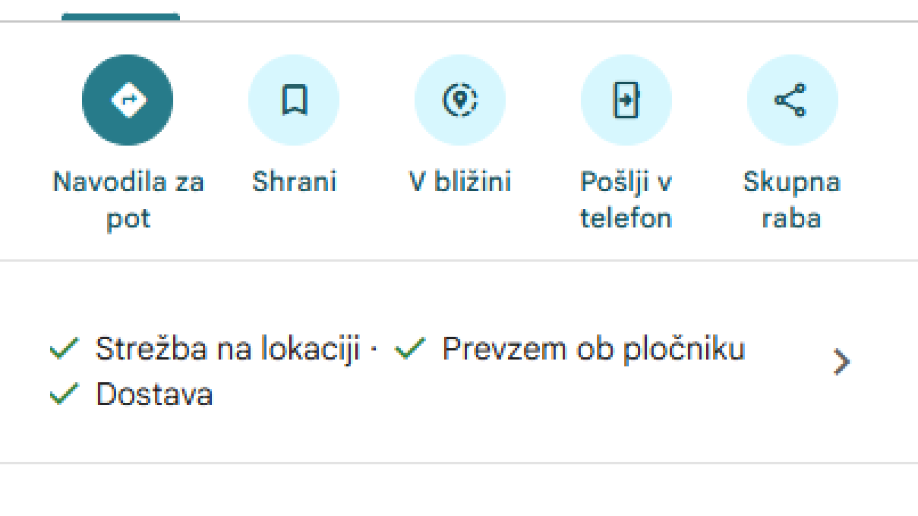Select the "Skupna raba" text label

(x=792, y=200)
